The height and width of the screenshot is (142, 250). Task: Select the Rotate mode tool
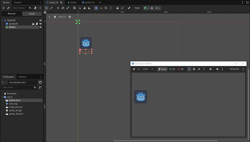coord(63,8)
